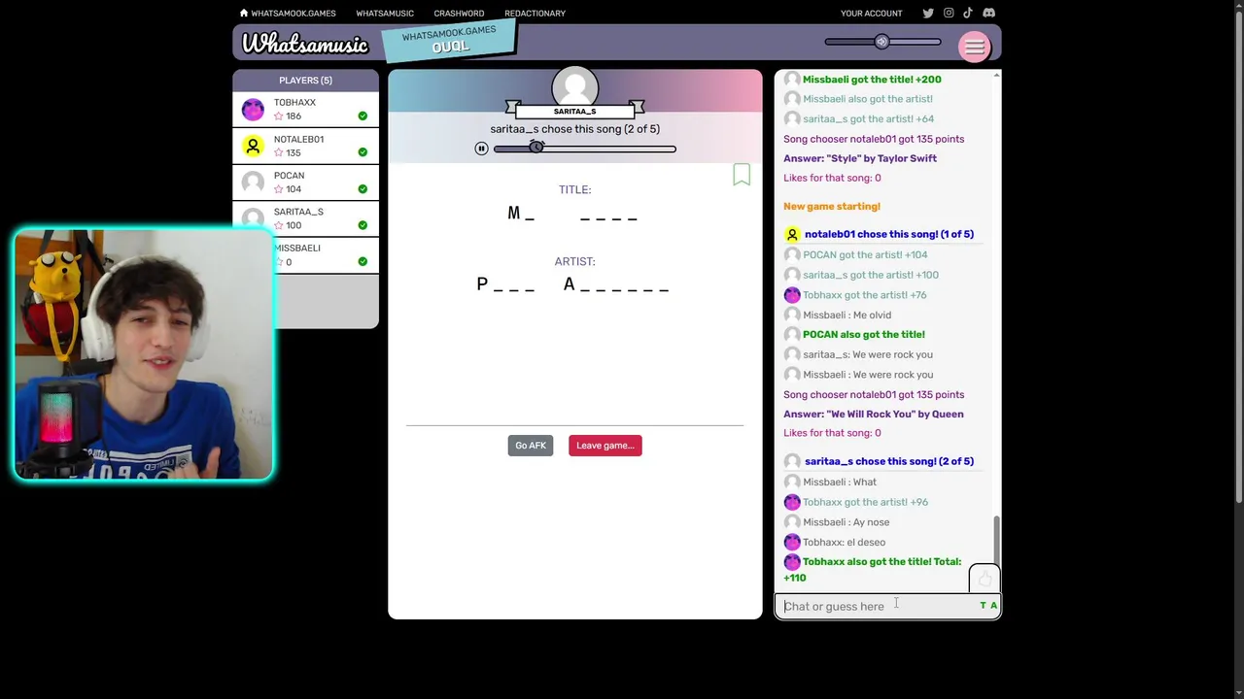Select player row SARITAA_S
Viewport: 1244px width, 699px height.
305,218
